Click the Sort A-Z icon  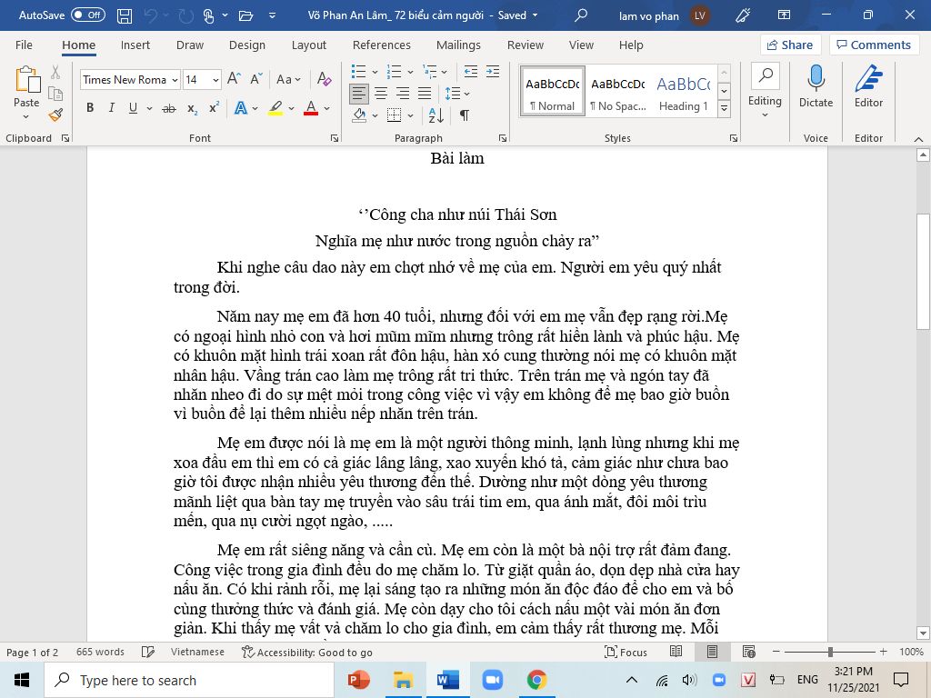[x=435, y=115]
